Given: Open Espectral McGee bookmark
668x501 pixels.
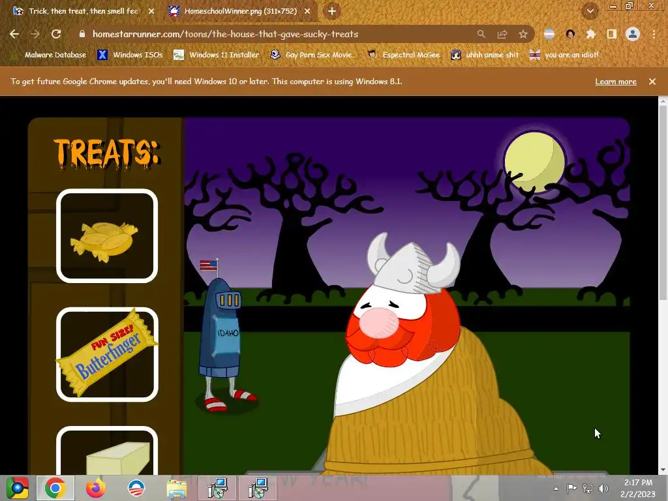Looking at the screenshot, I should [x=403, y=55].
